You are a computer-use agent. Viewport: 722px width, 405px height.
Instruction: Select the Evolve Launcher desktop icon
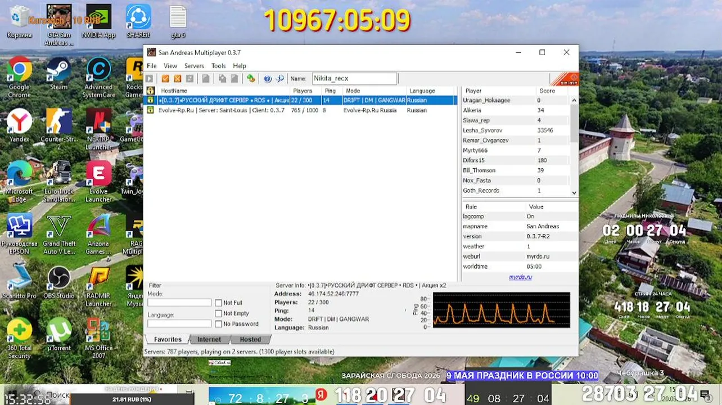coord(98,182)
